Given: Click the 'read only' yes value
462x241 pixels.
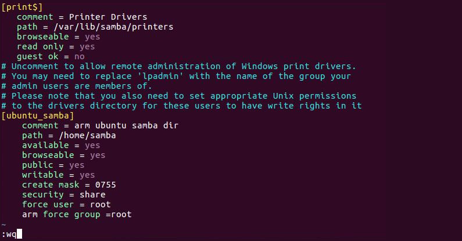Looking at the screenshot, I should (x=87, y=47).
